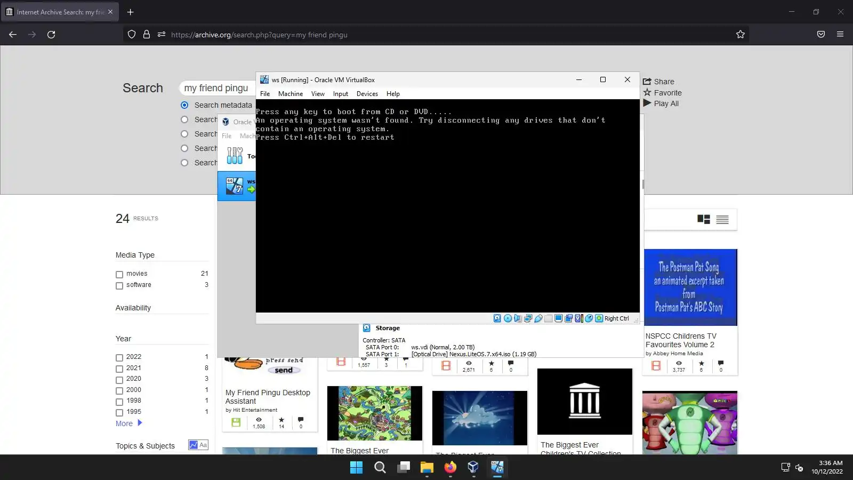Click the keyboard capture arrow indicator

click(x=599, y=318)
